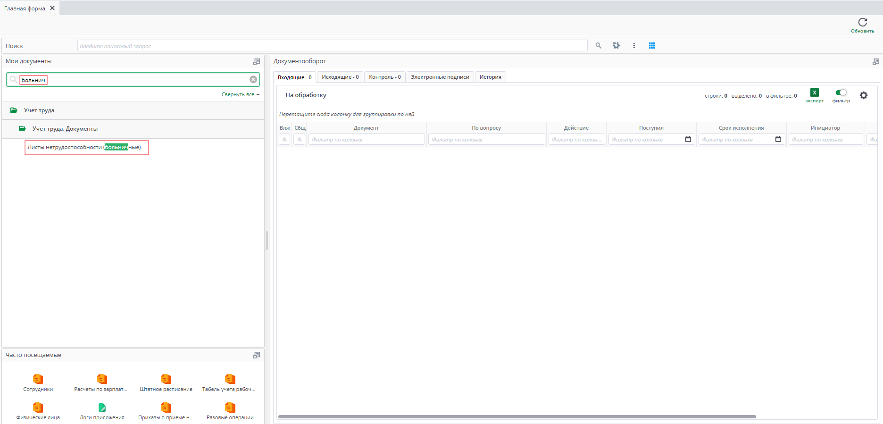
Task: Click the magnifier search icon in toolbar
Action: tap(598, 46)
